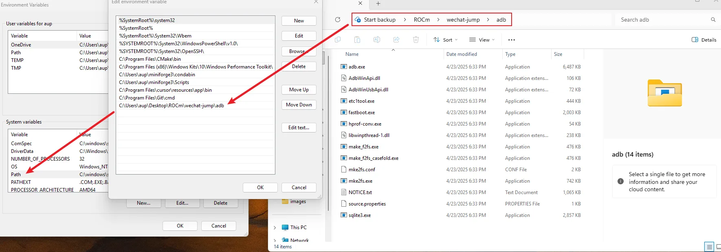Select source.properties in the file list
Image resolution: width=721 pixels, height=252 pixels.
coord(461,203)
